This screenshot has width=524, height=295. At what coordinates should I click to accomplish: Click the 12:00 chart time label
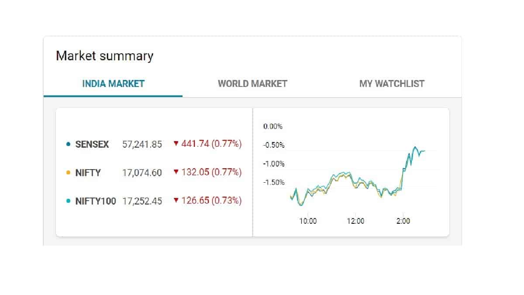point(355,221)
